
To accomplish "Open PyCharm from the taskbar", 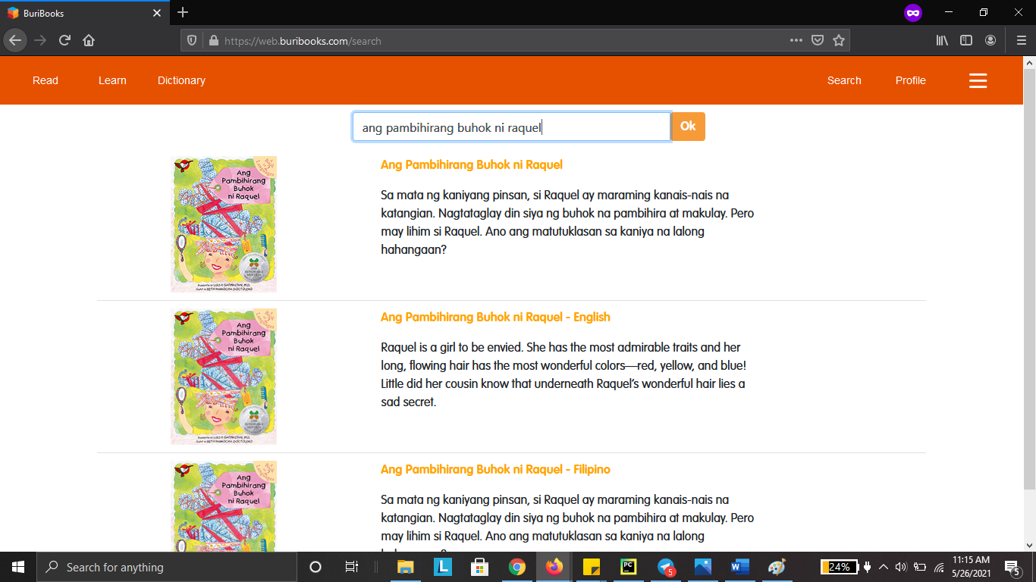I will pyautogui.click(x=629, y=567).
